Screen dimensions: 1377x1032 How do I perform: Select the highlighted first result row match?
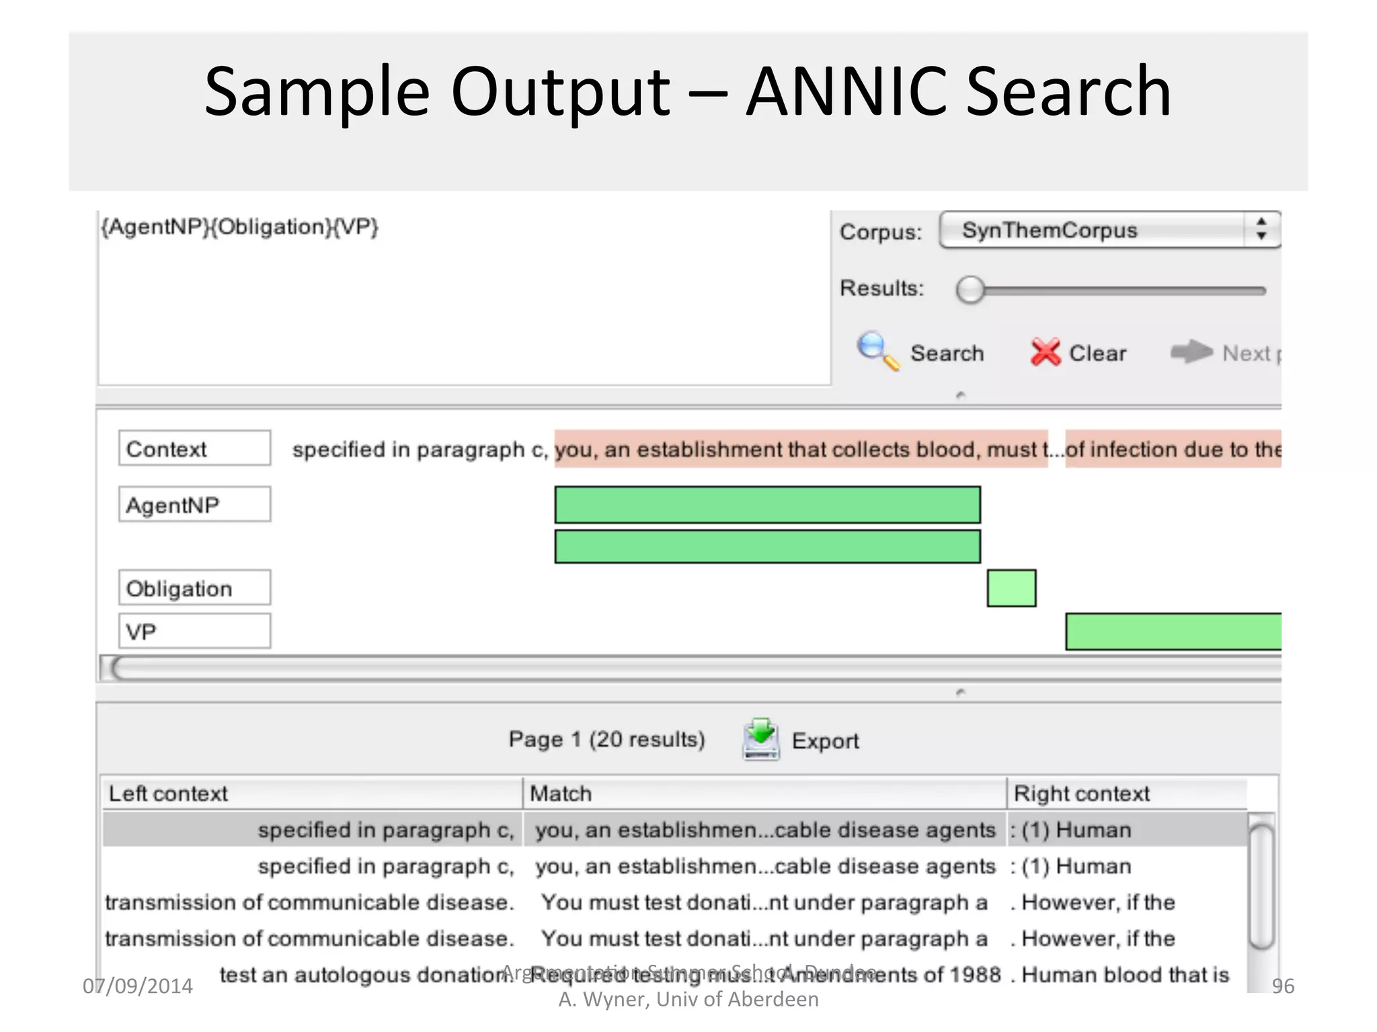(x=765, y=830)
